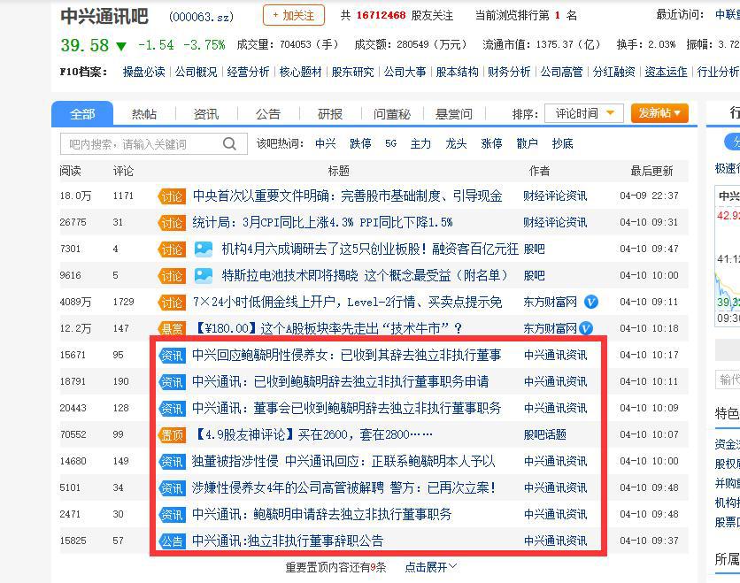
Task: Switch to the 问董秘 tab
Action: [x=392, y=113]
